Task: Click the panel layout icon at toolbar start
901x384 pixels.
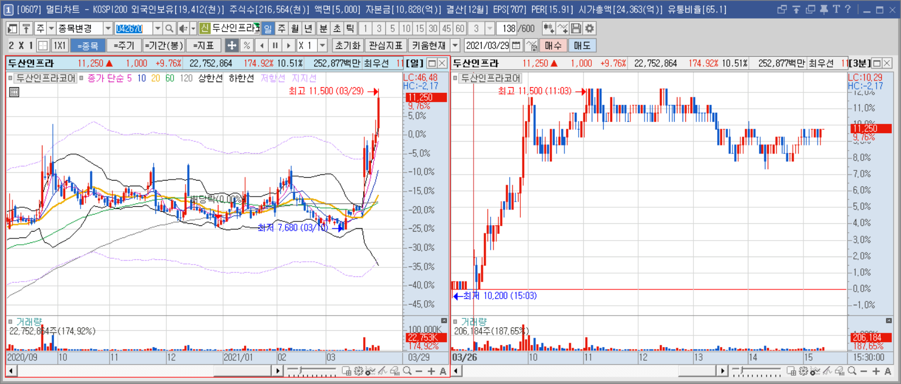Action: coord(12,28)
